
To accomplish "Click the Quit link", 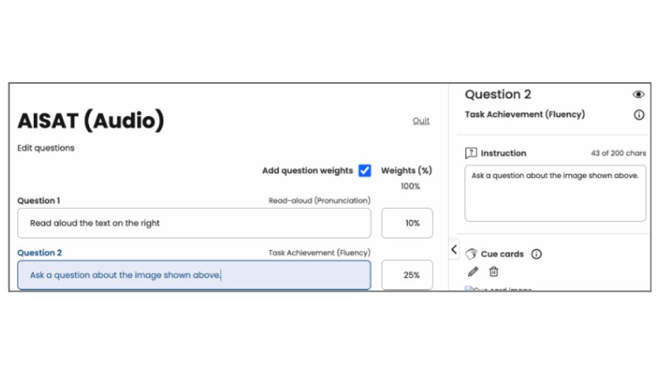I will 421,121.
